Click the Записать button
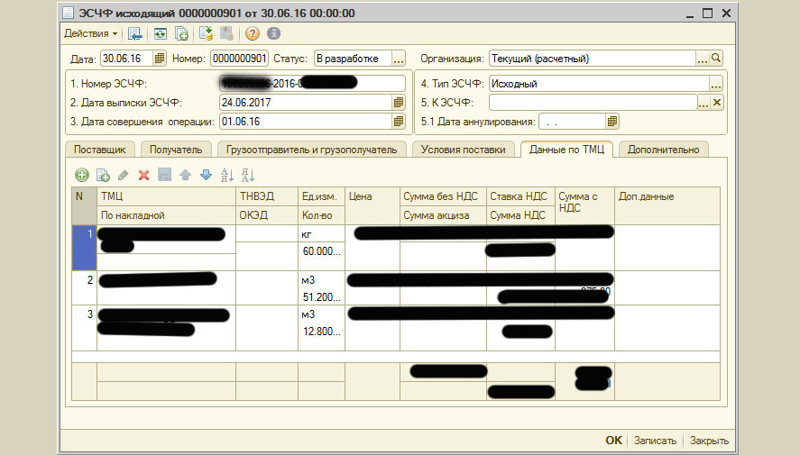Screen dimensions: 800x455 tap(654, 441)
